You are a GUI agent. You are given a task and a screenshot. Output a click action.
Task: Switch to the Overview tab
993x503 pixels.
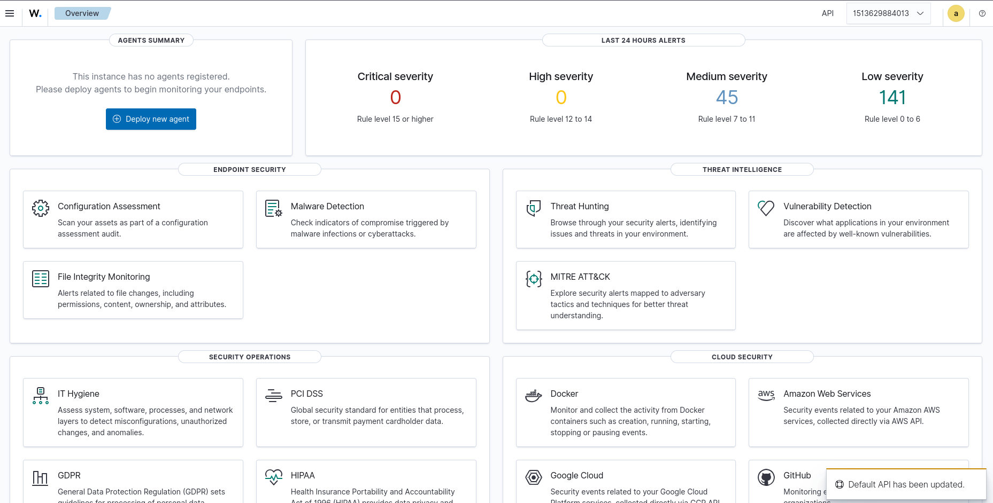pos(81,13)
